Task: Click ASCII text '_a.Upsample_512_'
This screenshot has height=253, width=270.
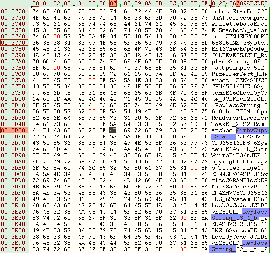Action: 240,68
